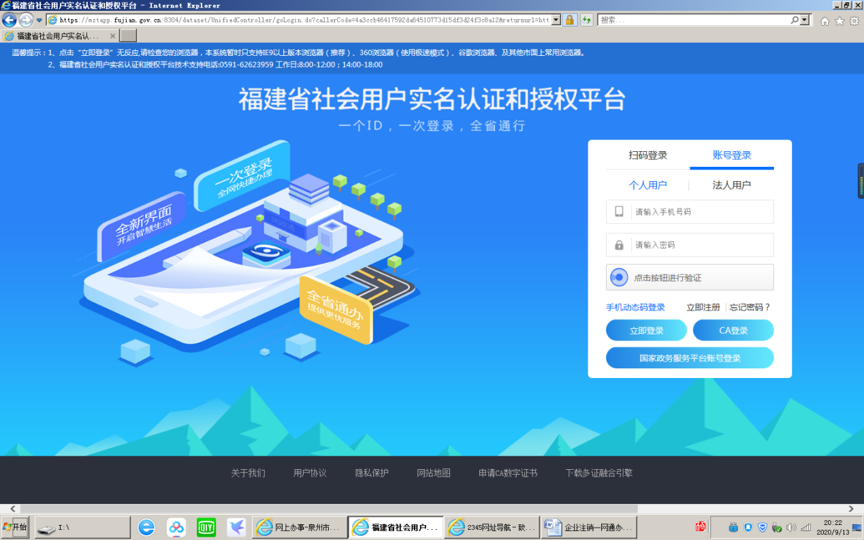
Task: Expand the address bar URL dropdown
Action: coord(556,20)
